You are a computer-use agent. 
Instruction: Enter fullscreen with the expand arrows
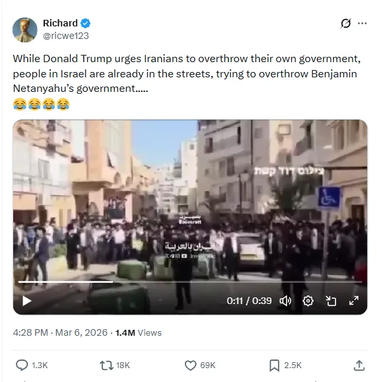pos(354,301)
